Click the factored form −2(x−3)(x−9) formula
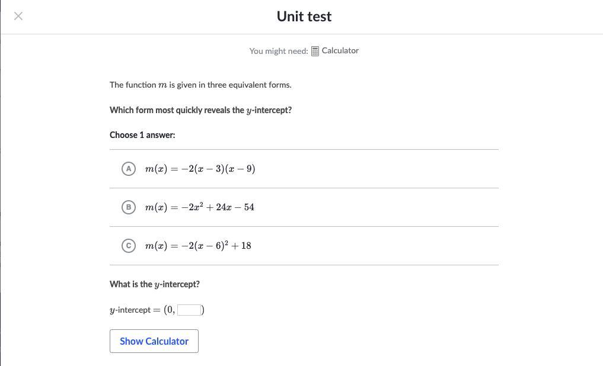Image resolution: width=603 pixels, height=366 pixels. (200, 169)
